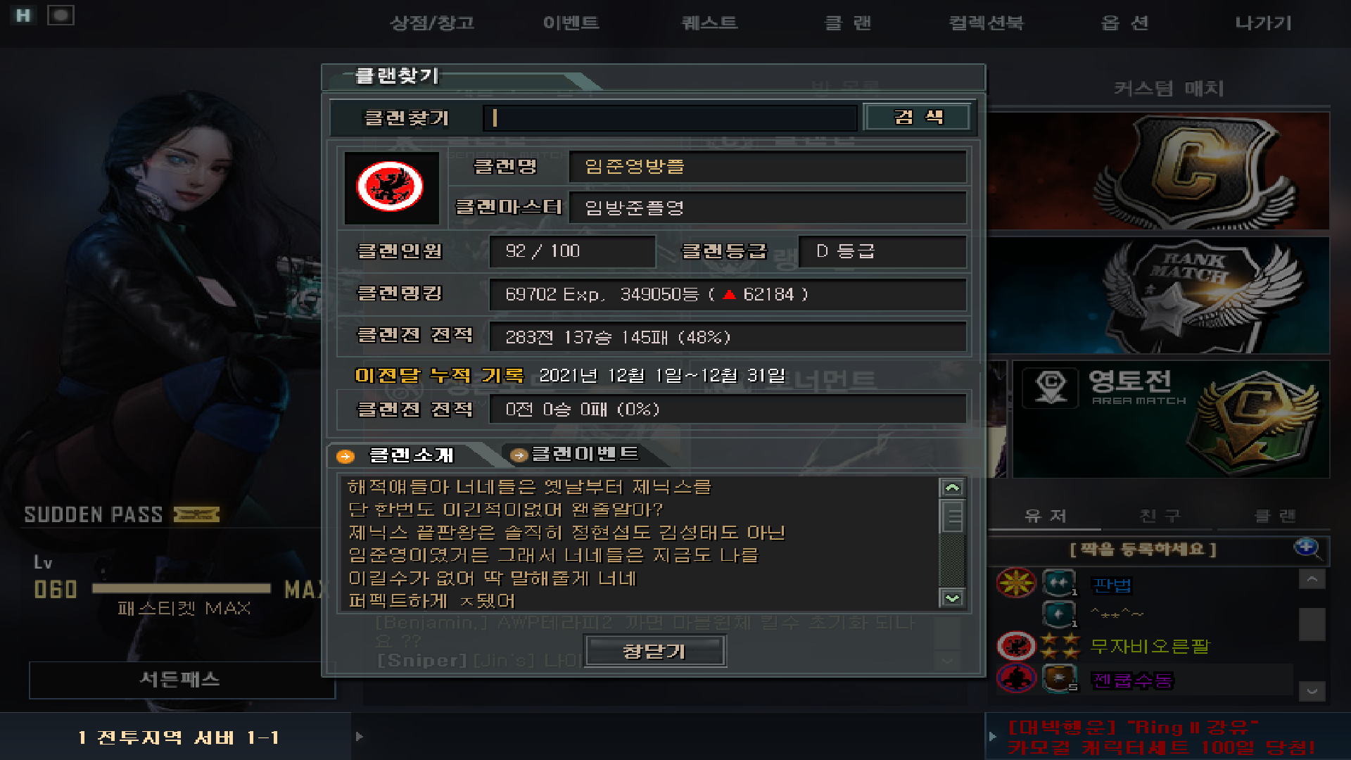Open the 상점/창고 menu
1351x760 pixels.
(432, 23)
